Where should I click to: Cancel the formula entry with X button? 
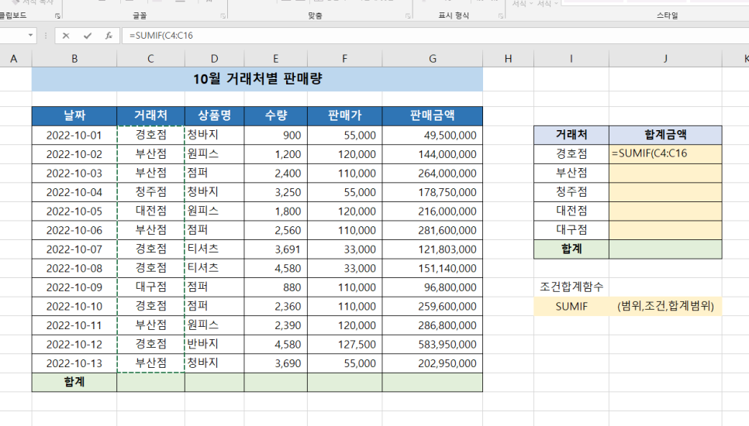[66, 36]
